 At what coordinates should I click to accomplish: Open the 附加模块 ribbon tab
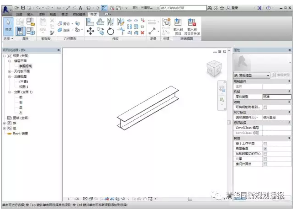click(x=79, y=14)
